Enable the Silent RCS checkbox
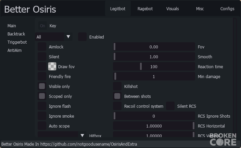Screen dimensions: 241x148 pyautogui.click(x=170, y=106)
